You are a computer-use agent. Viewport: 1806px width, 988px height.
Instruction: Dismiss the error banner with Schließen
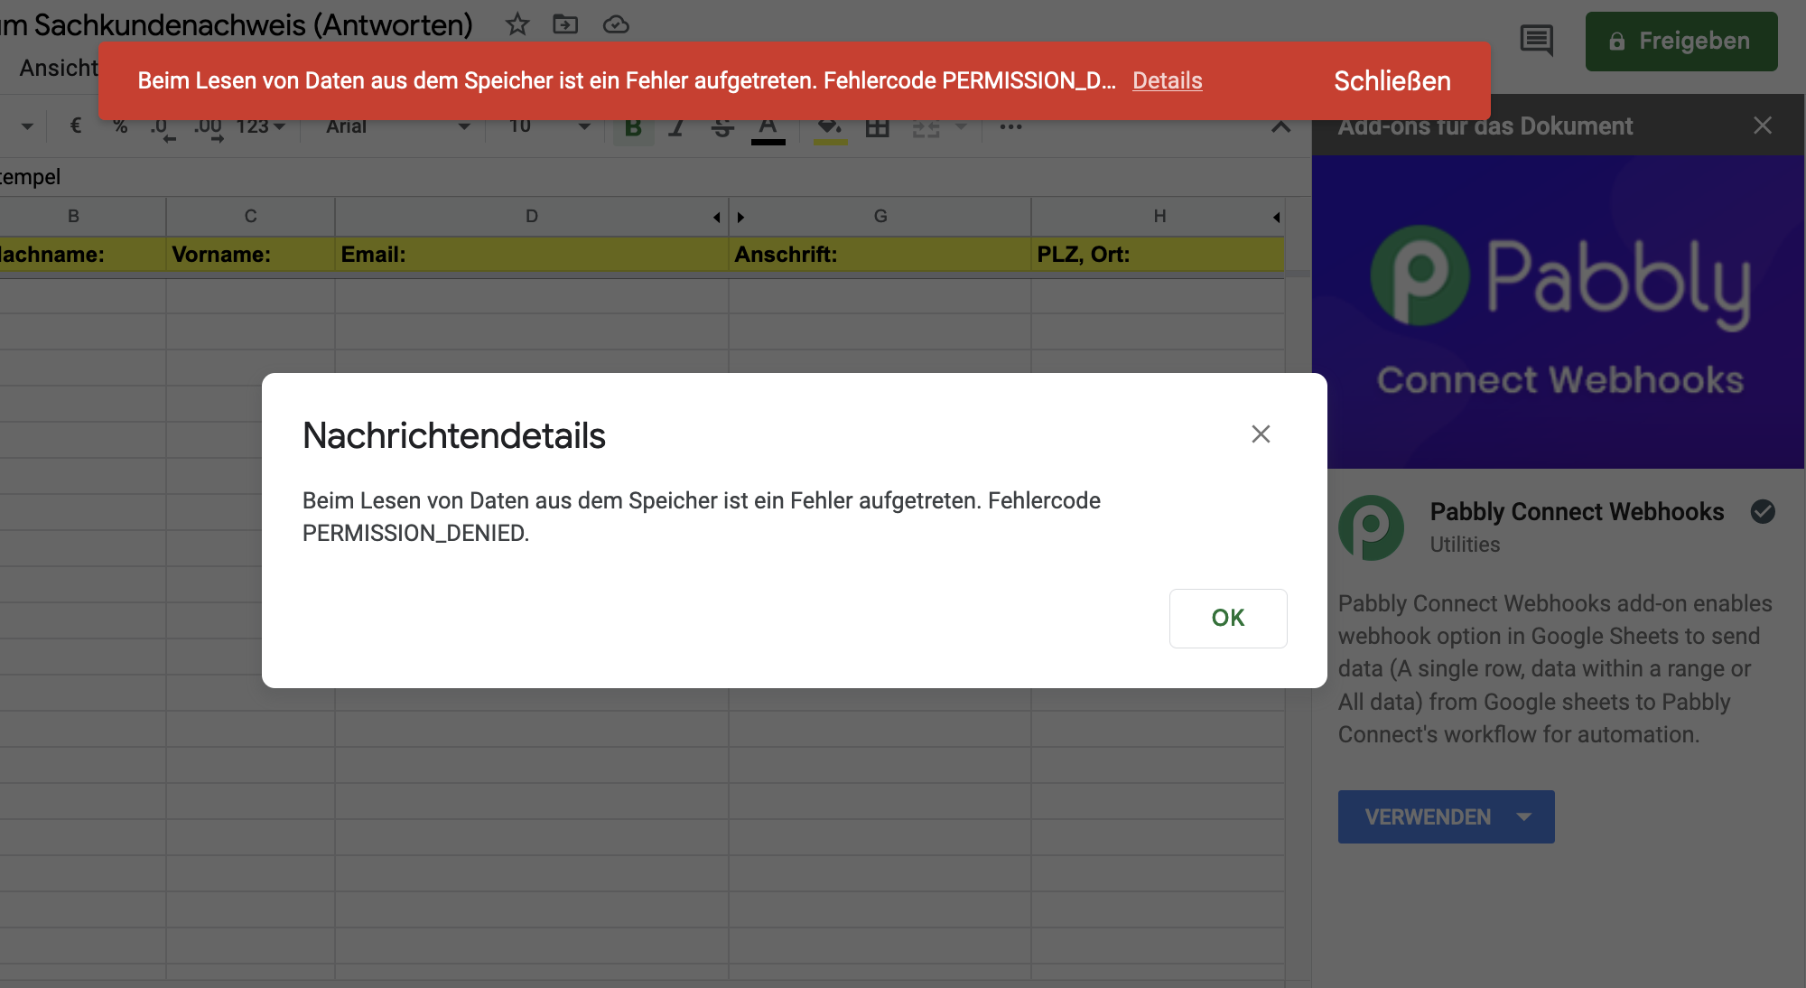point(1392,80)
